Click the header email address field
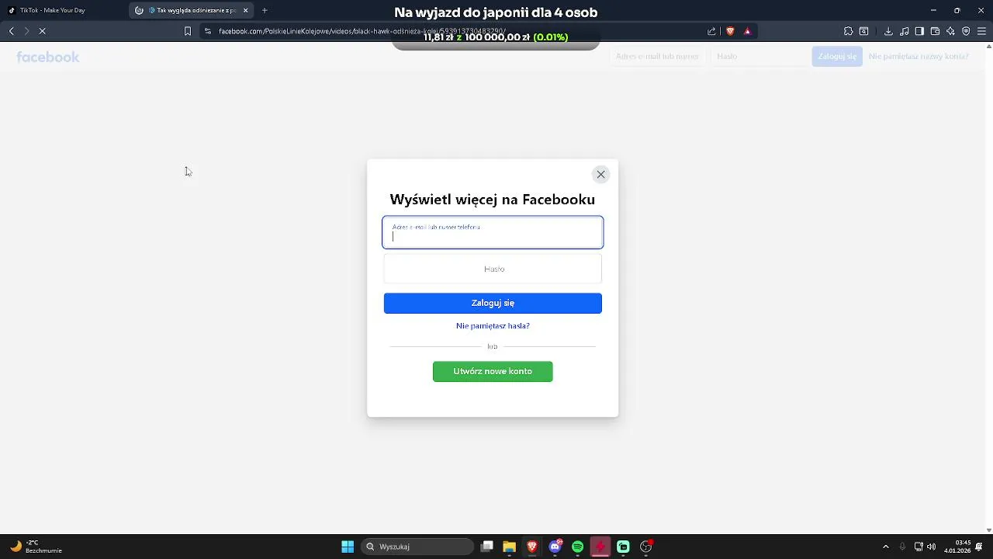Image resolution: width=993 pixels, height=559 pixels. [657, 56]
